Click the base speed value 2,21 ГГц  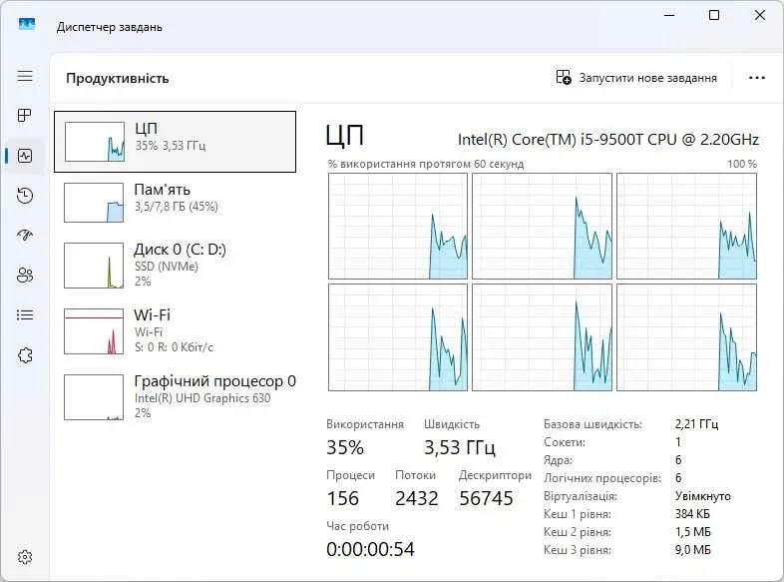pos(696,424)
